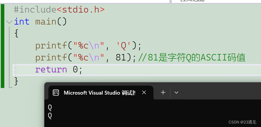The height and width of the screenshot is (127, 261).
Task: Open the Microsoft Visual Studio debug console tab
Action: tap(101, 93)
